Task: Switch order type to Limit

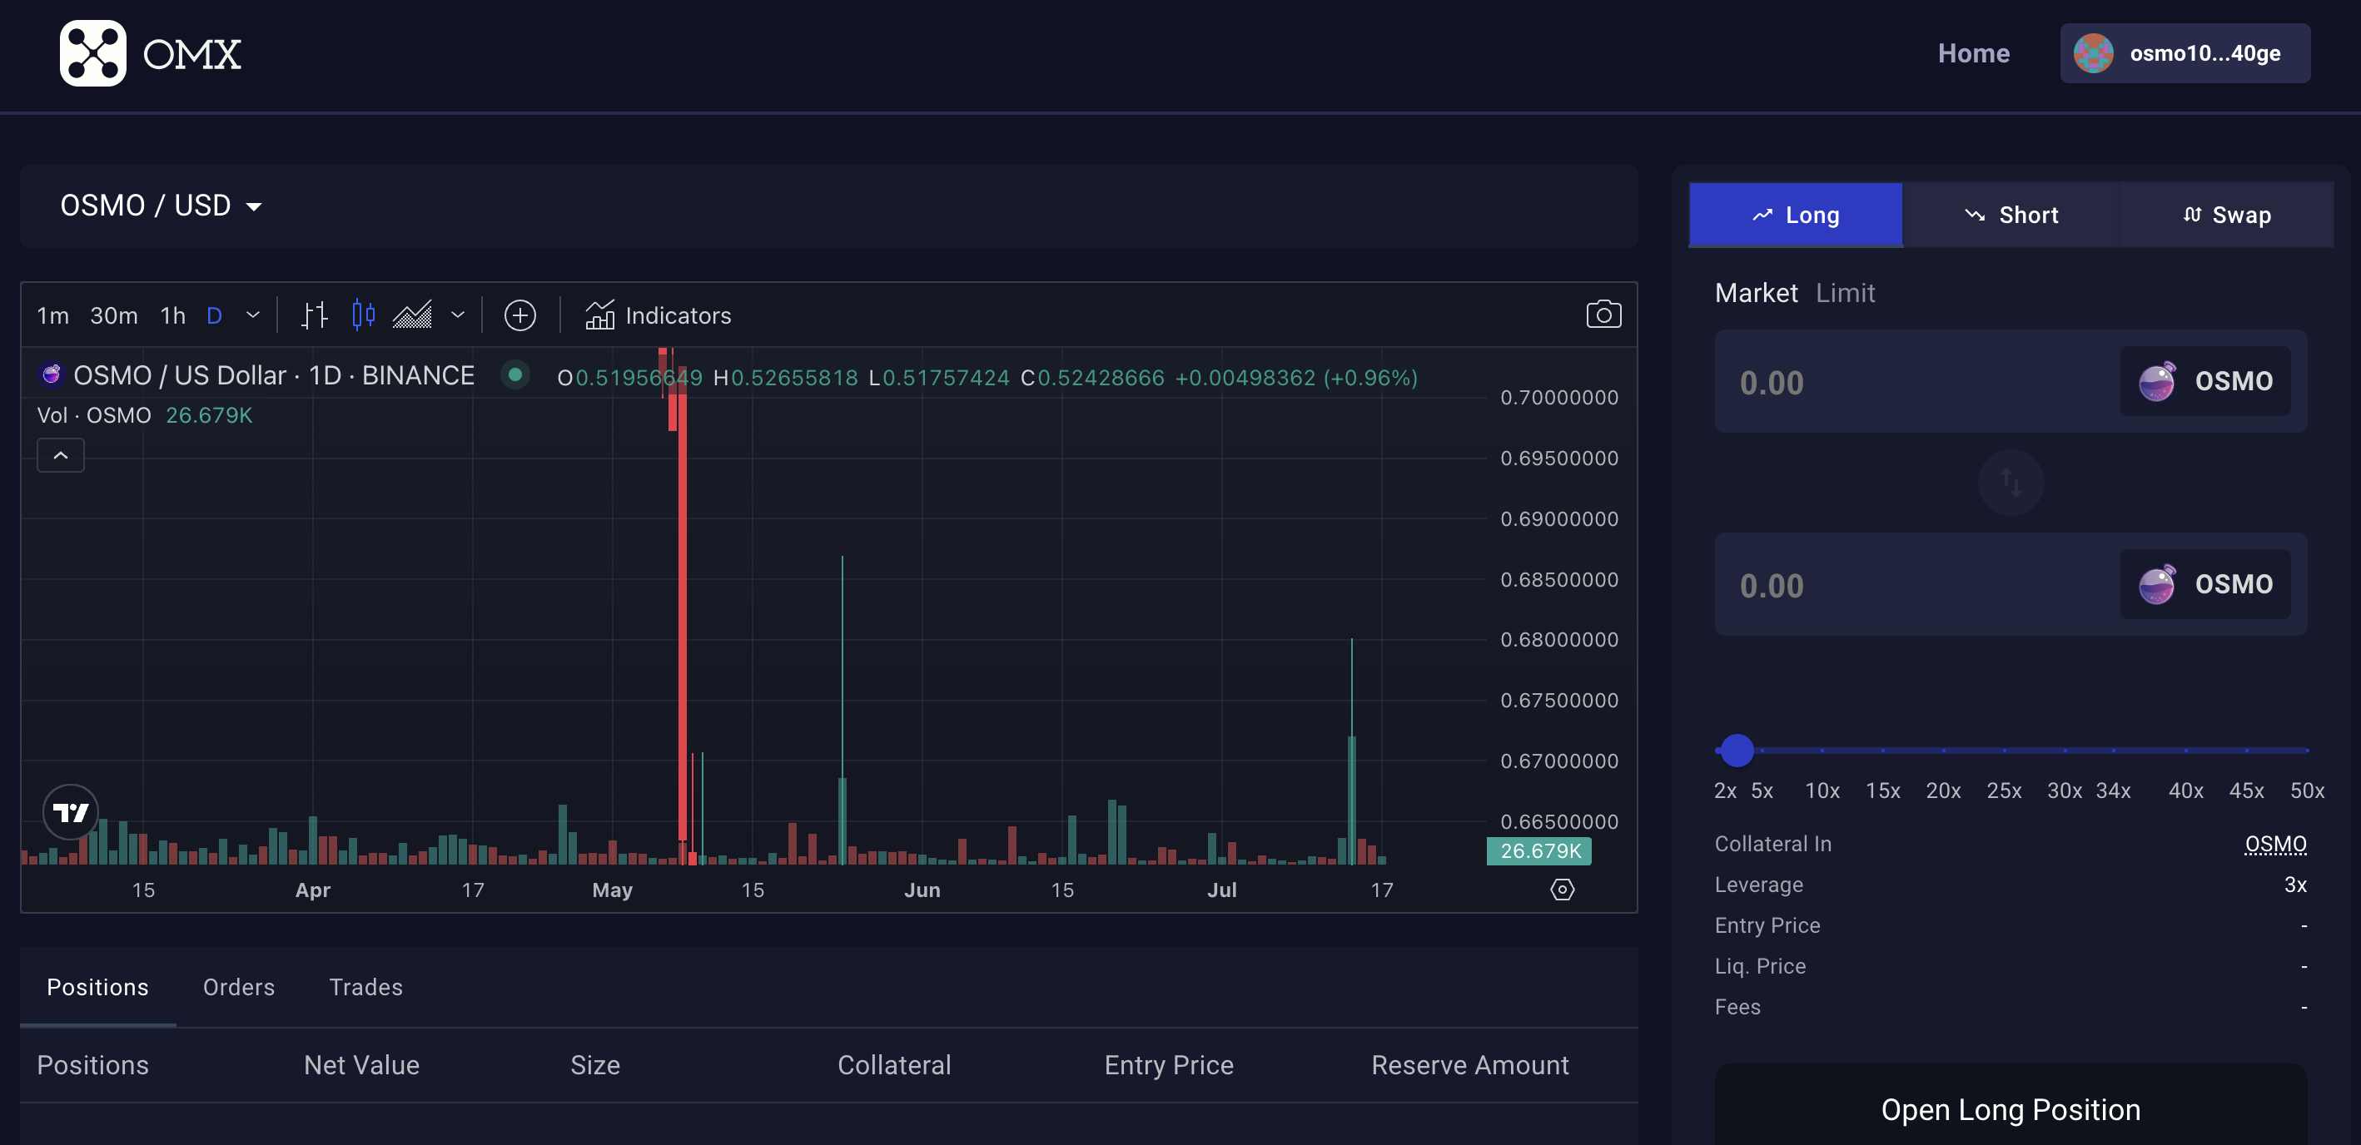Action: (x=1844, y=293)
